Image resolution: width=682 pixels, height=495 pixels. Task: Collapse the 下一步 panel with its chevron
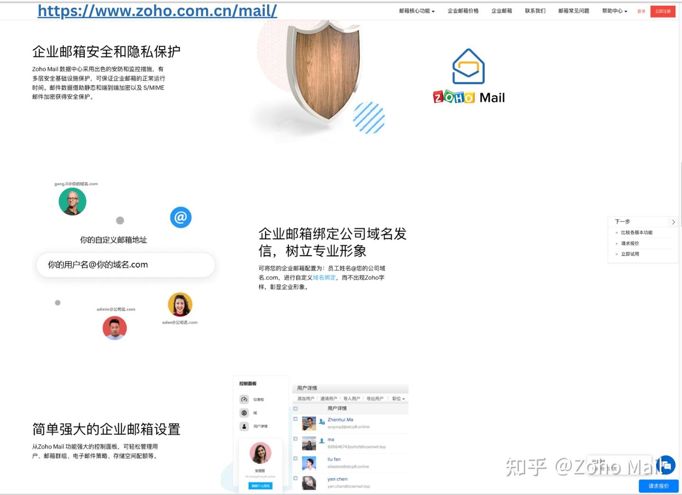(673, 221)
